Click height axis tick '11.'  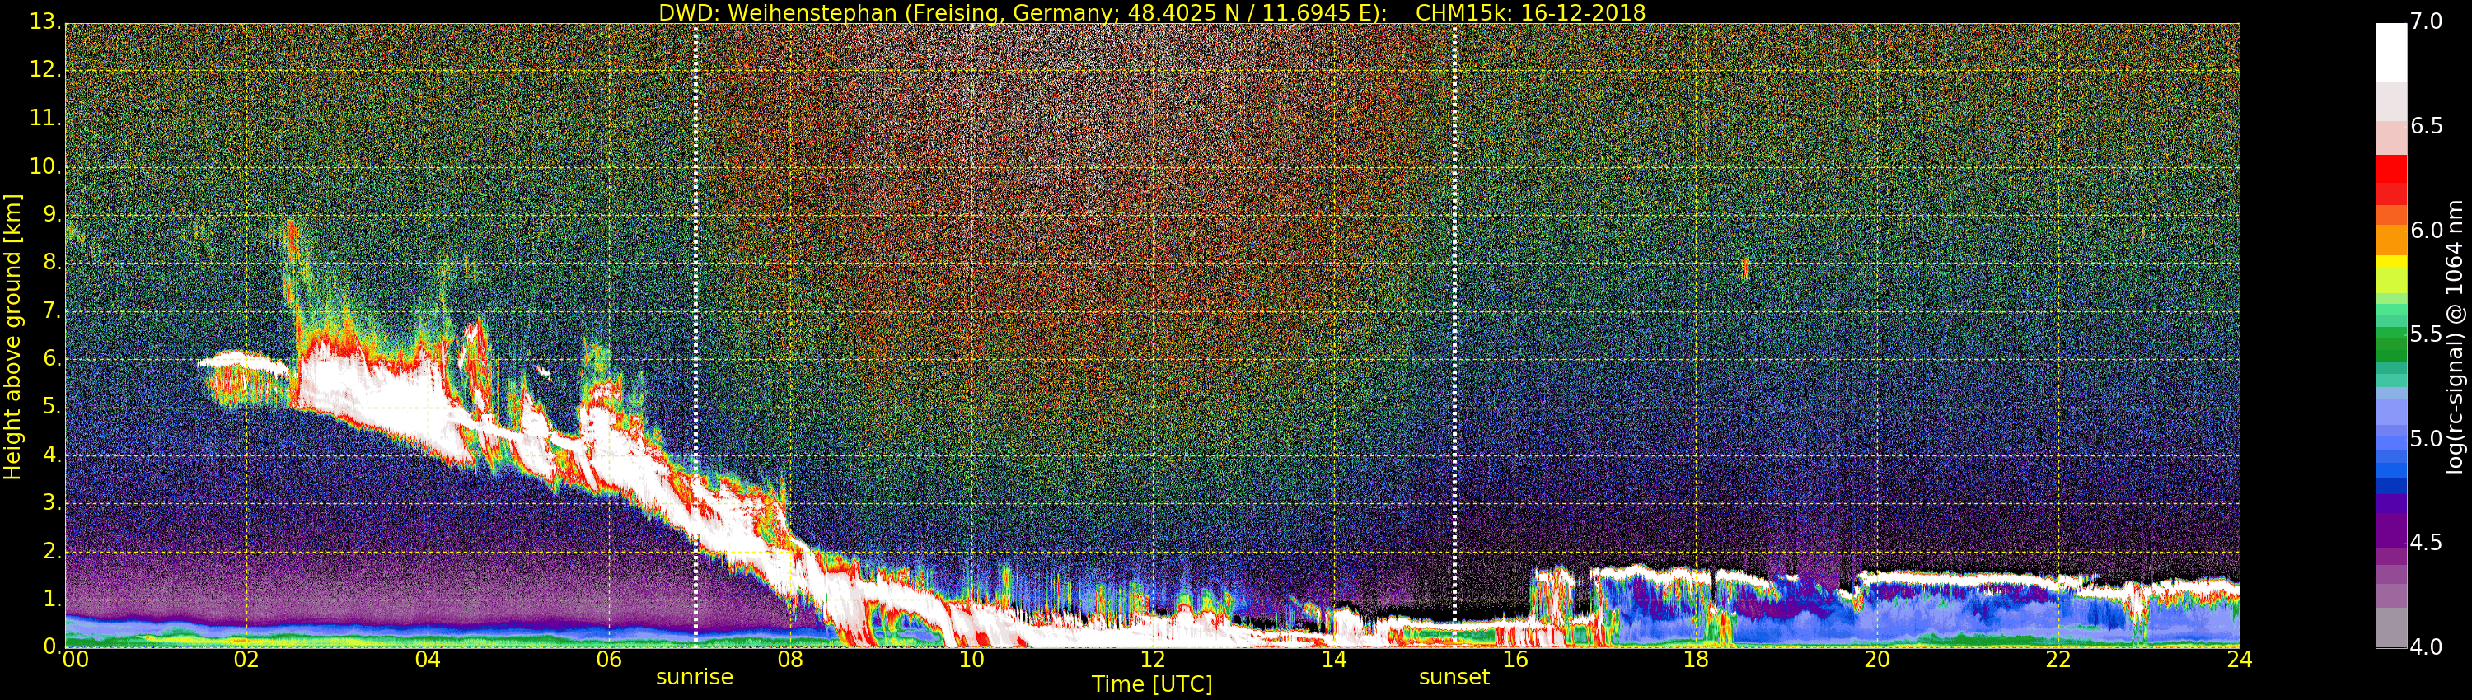click(x=45, y=119)
